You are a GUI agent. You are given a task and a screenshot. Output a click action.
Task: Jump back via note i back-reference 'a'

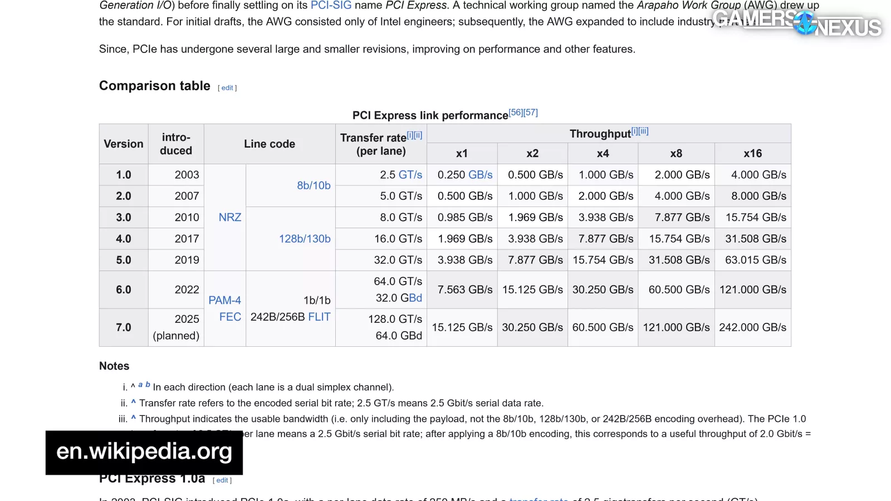[x=140, y=385]
